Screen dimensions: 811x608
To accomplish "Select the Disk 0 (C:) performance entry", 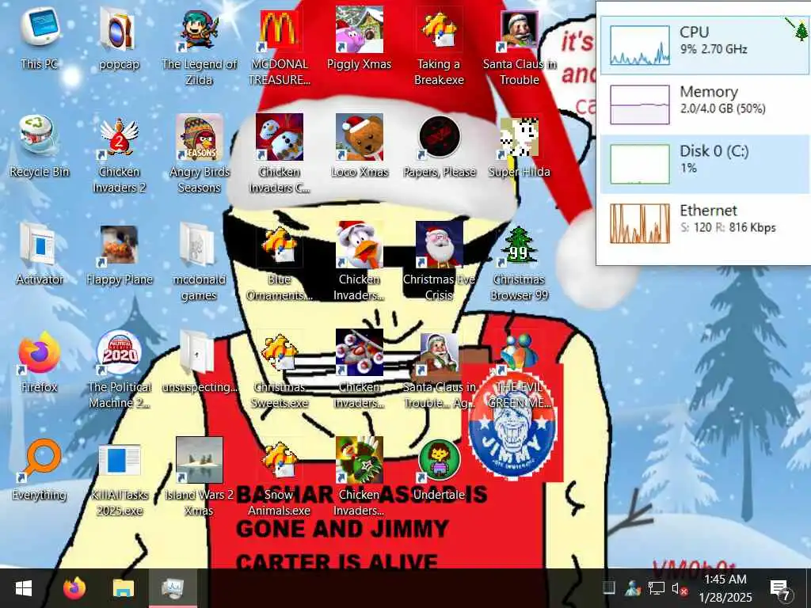I will (704, 164).
